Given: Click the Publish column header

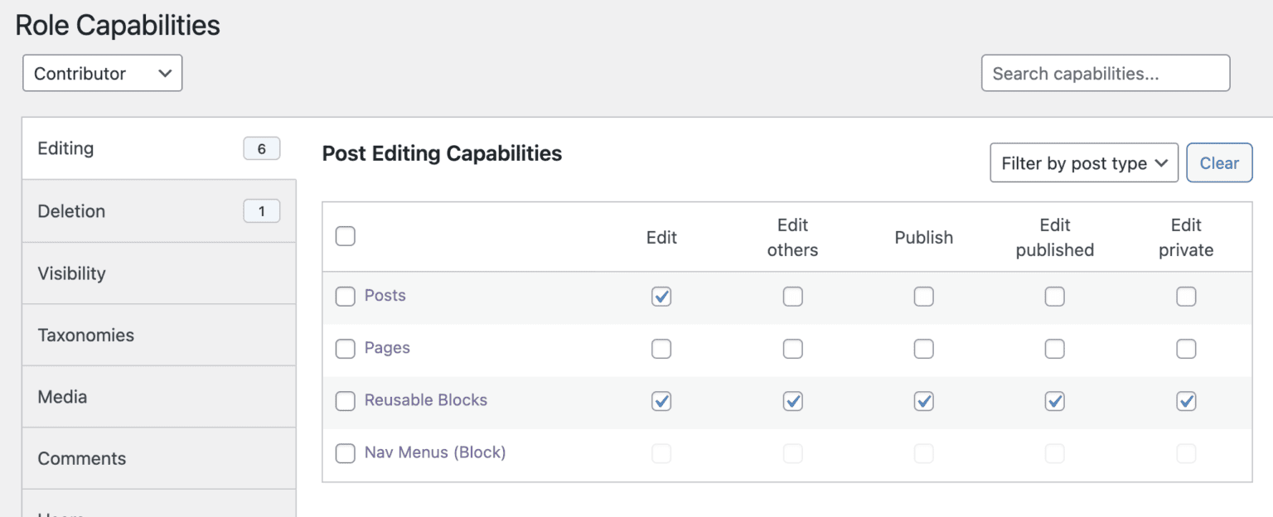Looking at the screenshot, I should coord(924,237).
